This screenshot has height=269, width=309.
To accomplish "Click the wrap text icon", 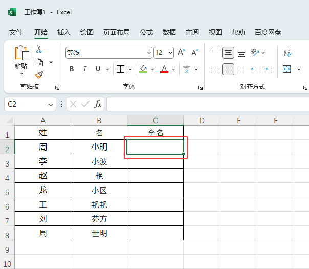I will 288,53.
